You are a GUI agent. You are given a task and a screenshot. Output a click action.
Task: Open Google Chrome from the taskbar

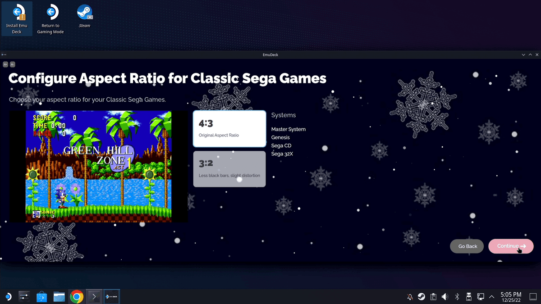[x=77, y=297]
